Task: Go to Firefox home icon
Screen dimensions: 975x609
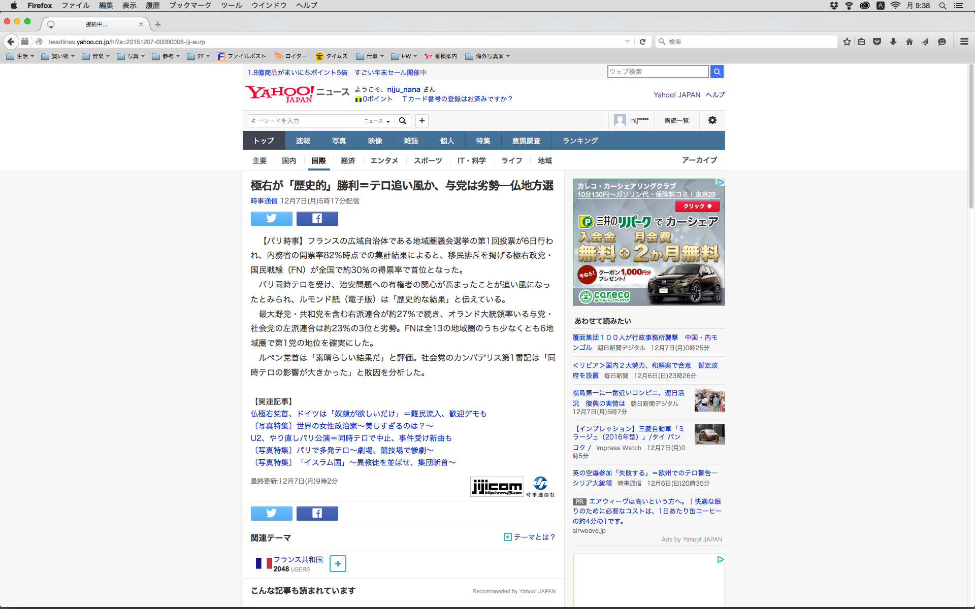Action: point(909,42)
